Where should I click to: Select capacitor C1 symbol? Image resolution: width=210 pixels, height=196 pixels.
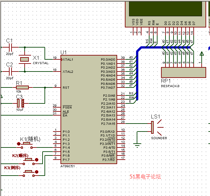pyautogui.click(x=10, y=47)
